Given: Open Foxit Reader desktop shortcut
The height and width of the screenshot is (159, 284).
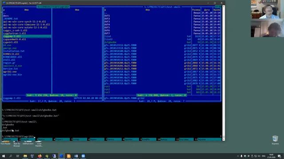Looking at the screenshot, I should (5, 143).
